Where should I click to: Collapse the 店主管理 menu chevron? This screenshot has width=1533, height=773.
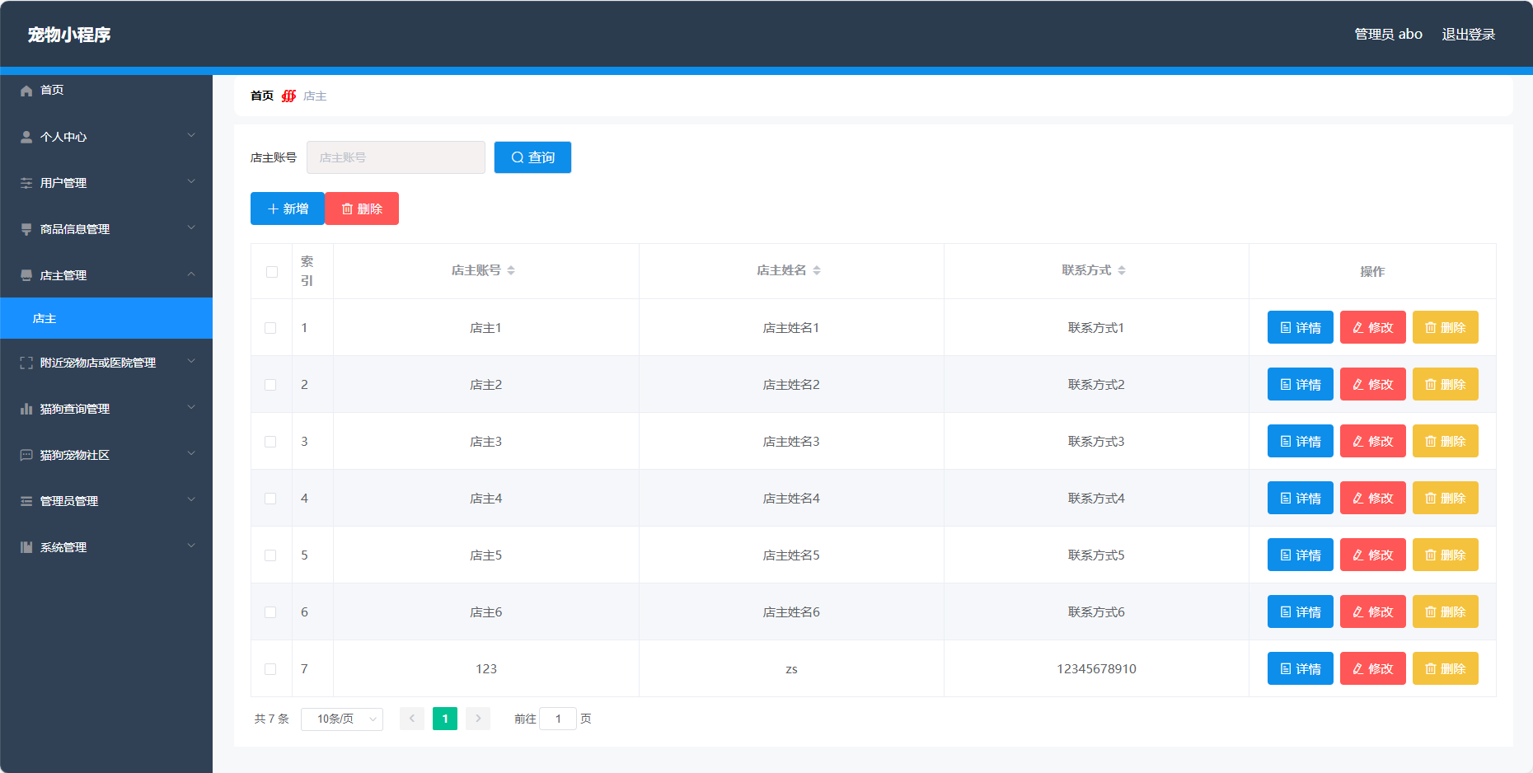click(x=191, y=274)
